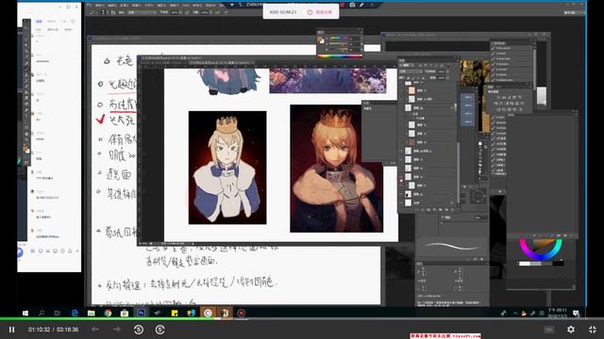
Task: Go to the previous video arrow
Action: [x=95, y=330]
